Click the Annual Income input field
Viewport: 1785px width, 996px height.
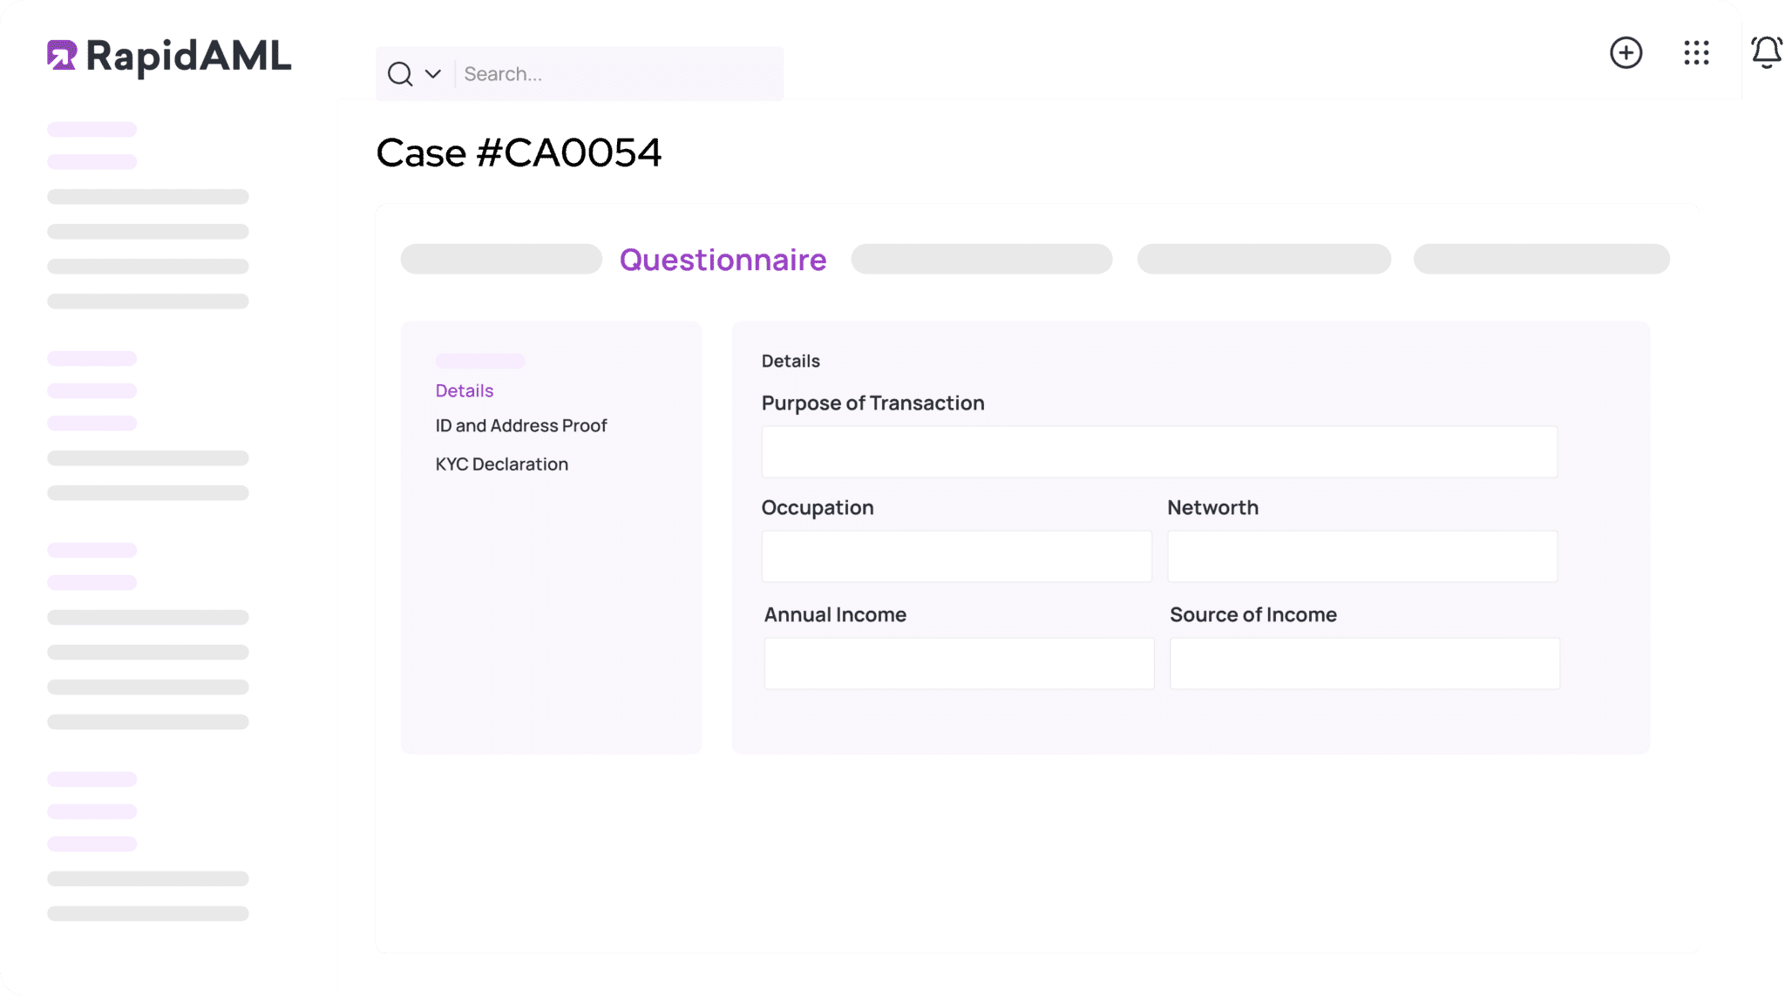coord(959,663)
